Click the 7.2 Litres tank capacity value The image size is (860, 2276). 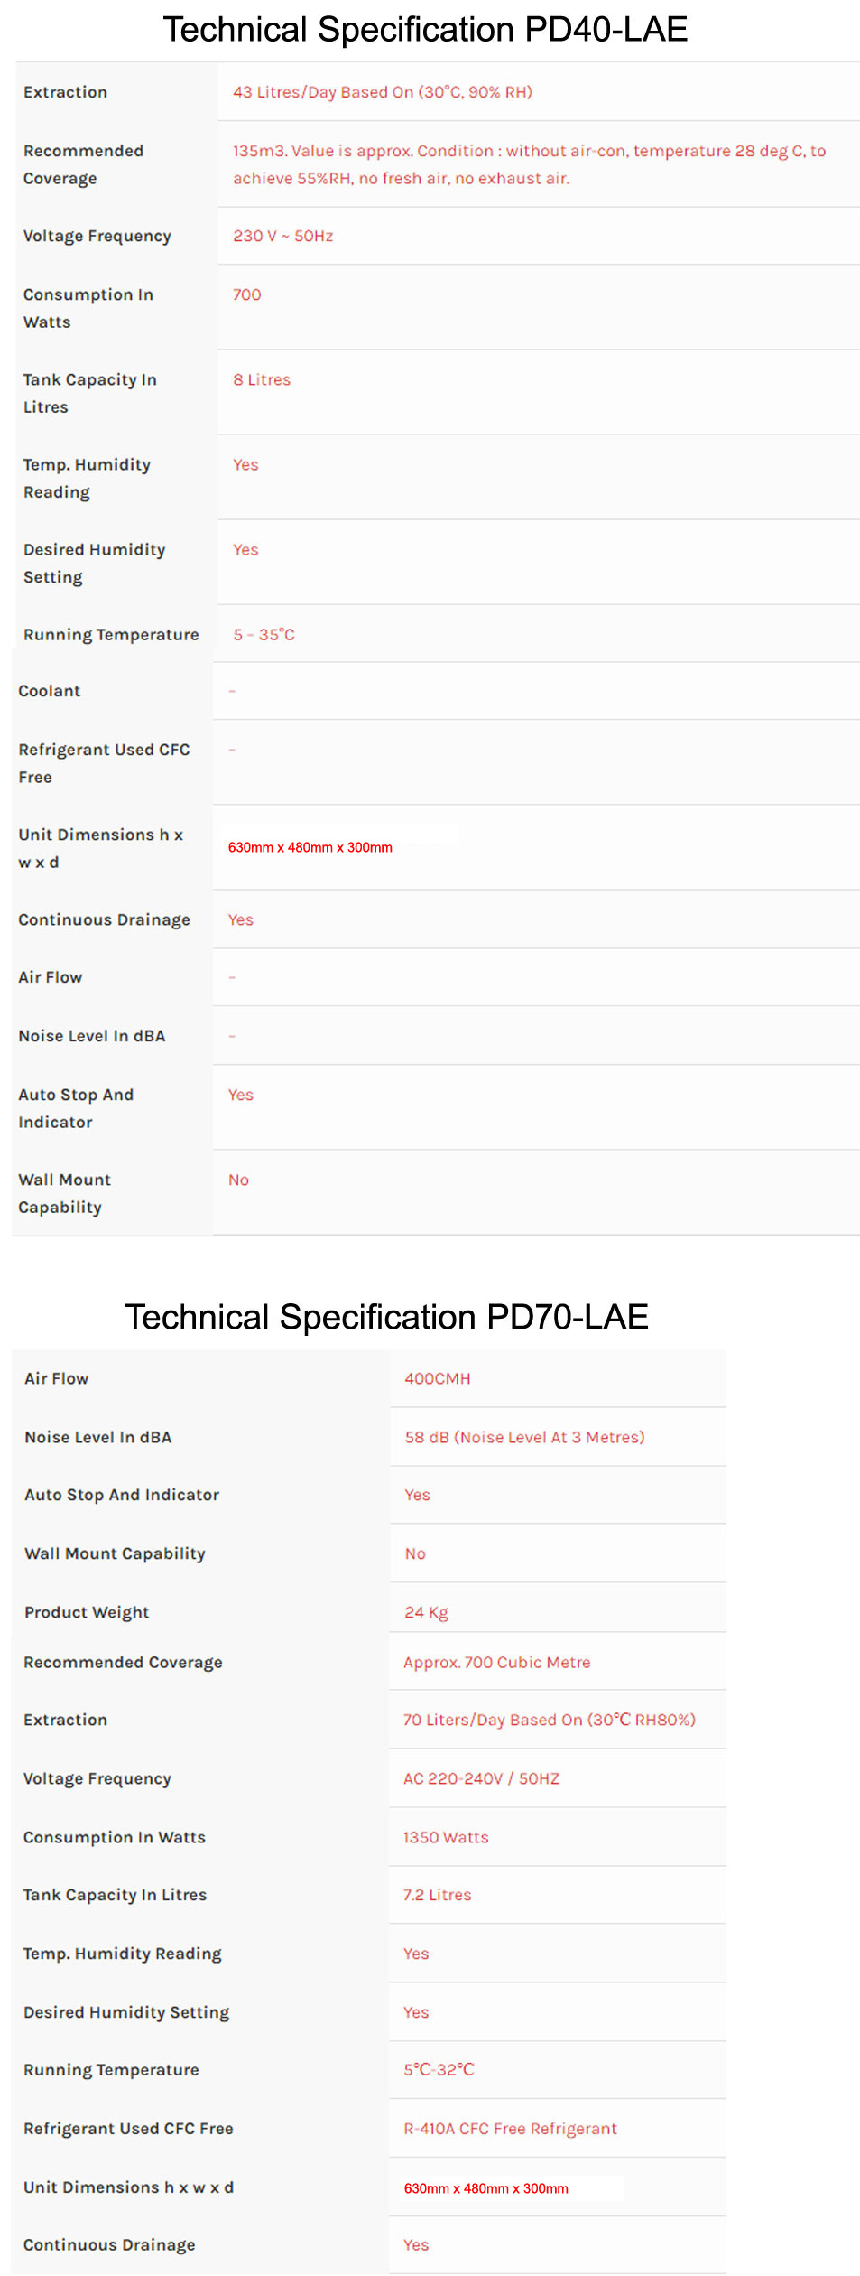point(437,1895)
